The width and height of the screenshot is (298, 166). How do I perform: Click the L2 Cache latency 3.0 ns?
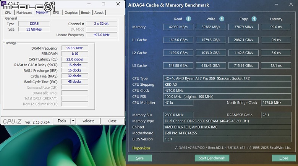[x=276, y=53]
